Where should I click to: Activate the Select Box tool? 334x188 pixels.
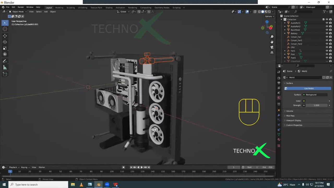pyautogui.click(x=5, y=23)
